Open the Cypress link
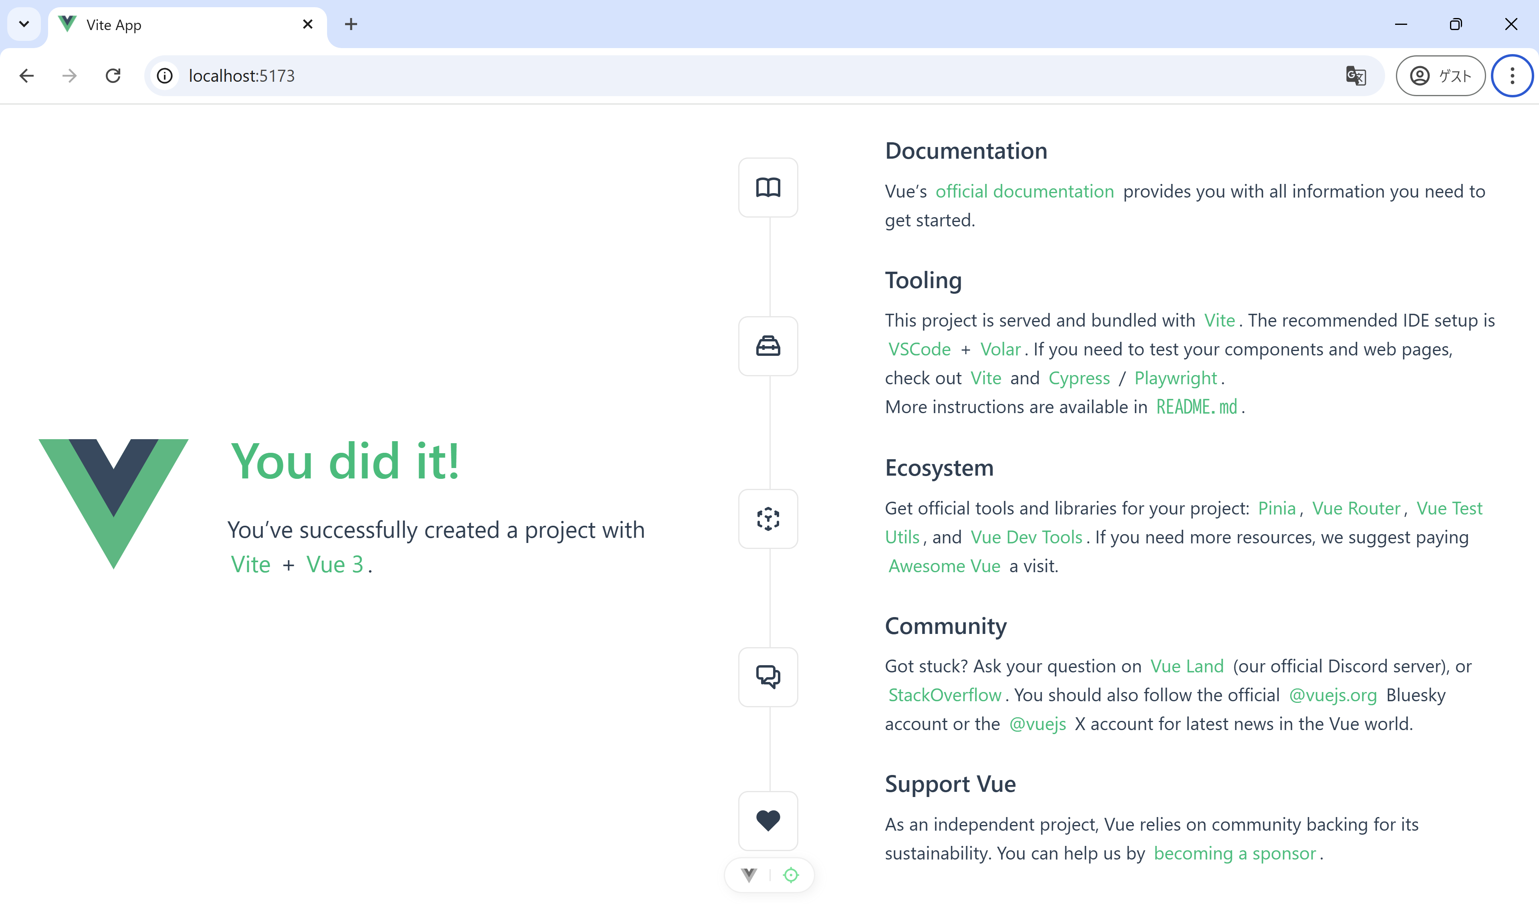 tap(1079, 378)
